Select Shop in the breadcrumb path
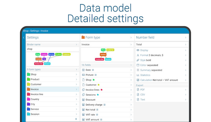This screenshot has height=122, width=211. click(x=26, y=31)
